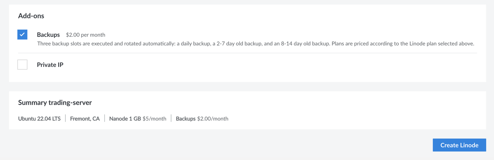The width and height of the screenshot is (494, 160).
Task: Select Ubuntu 22.04 LTS in the summary
Action: click(x=40, y=119)
